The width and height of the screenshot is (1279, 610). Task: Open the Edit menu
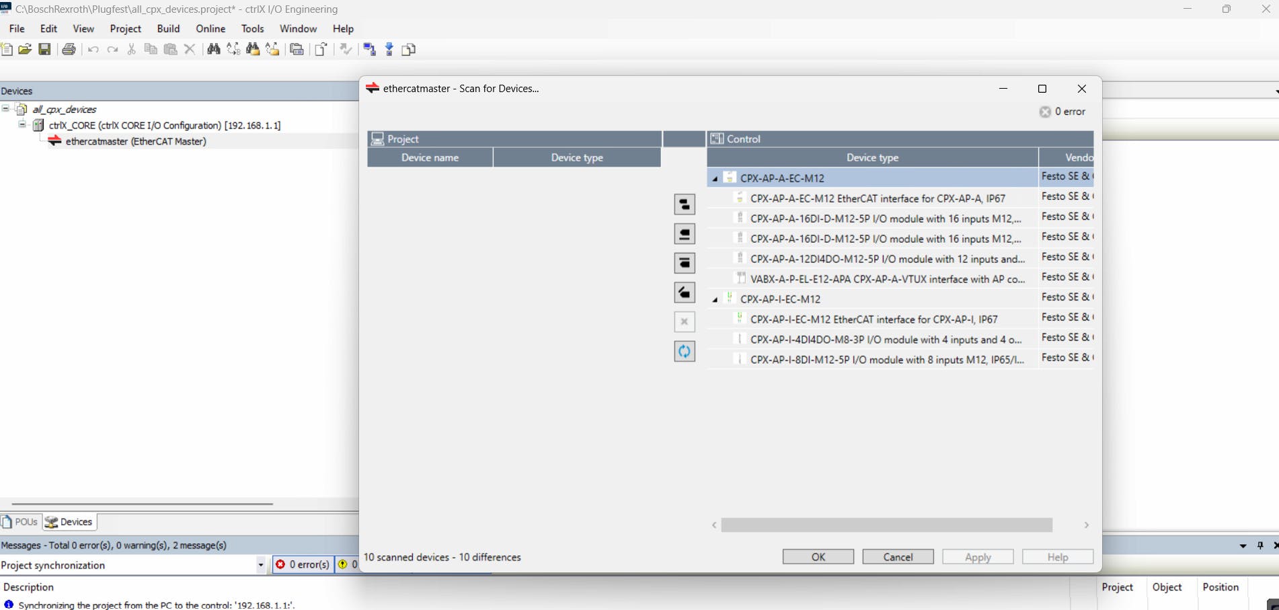[48, 29]
